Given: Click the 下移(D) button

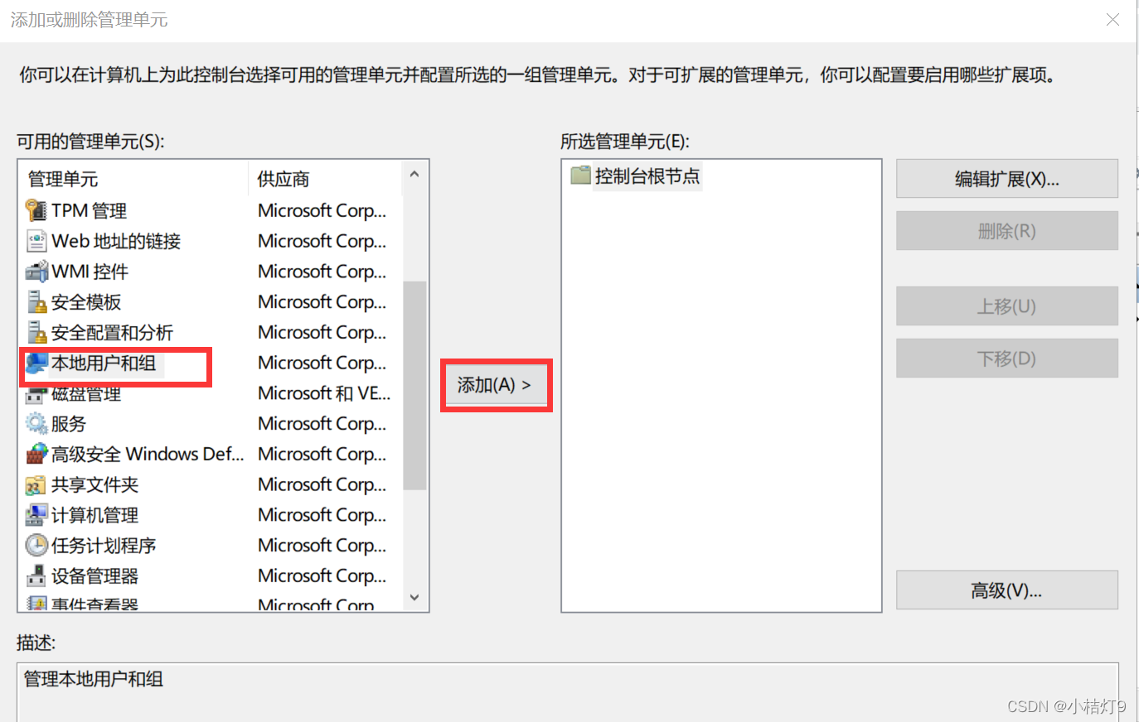Looking at the screenshot, I should pos(1007,359).
